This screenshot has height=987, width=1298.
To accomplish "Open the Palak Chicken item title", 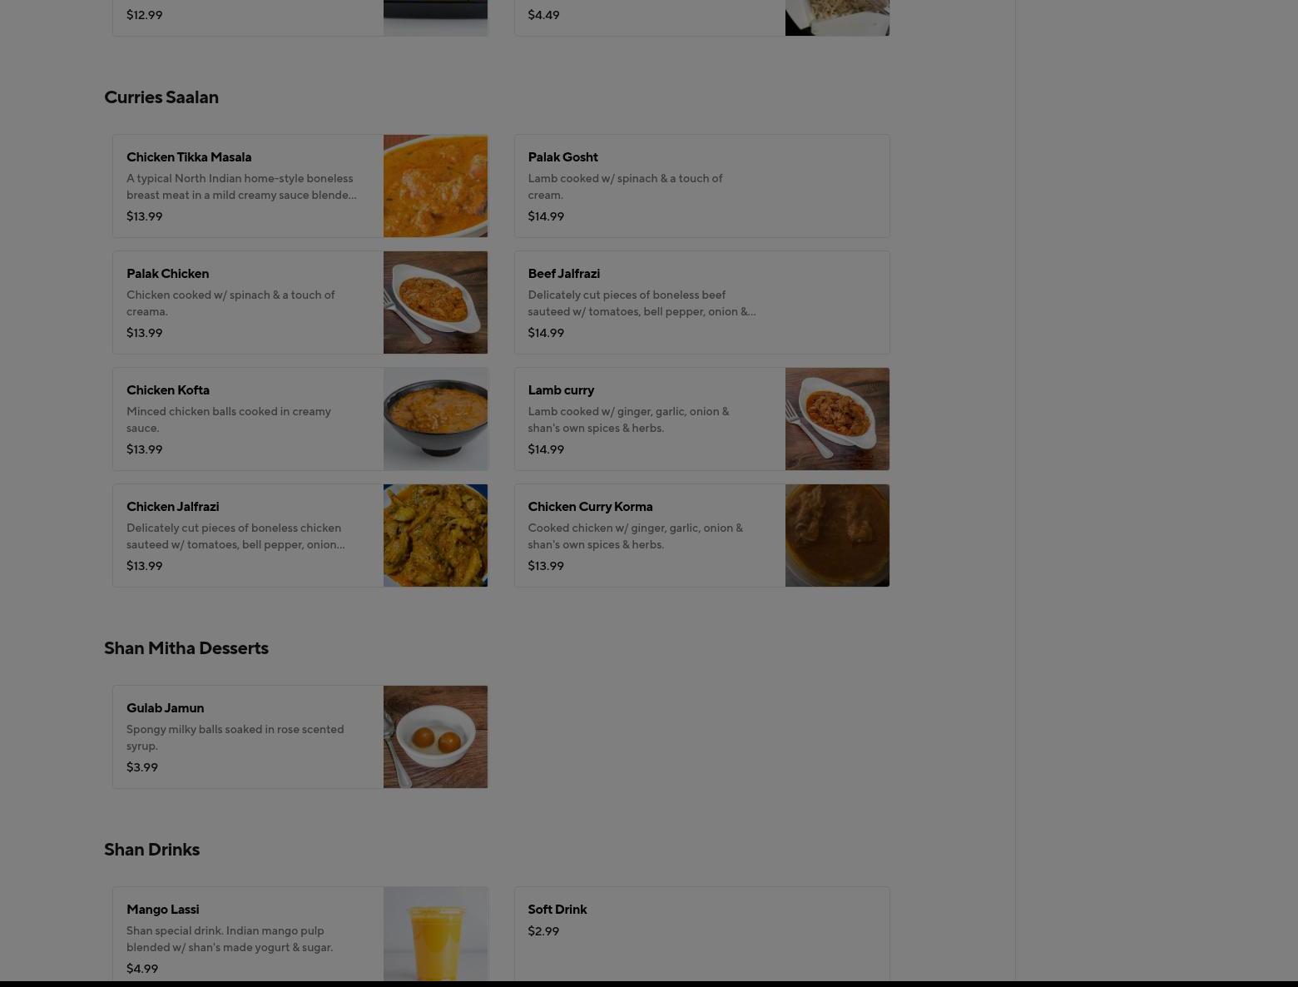I will (167, 273).
